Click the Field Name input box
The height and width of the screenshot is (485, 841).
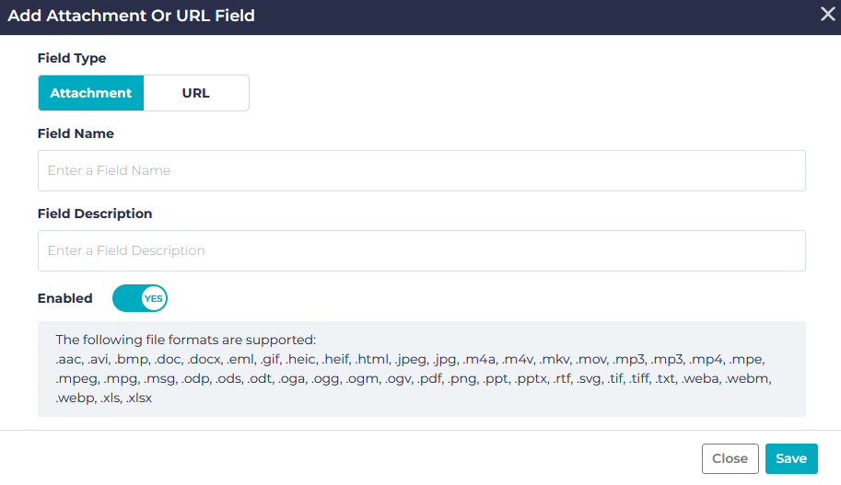coord(421,170)
